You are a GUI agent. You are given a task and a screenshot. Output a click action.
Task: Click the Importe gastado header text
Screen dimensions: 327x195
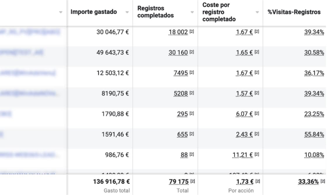tap(94, 12)
